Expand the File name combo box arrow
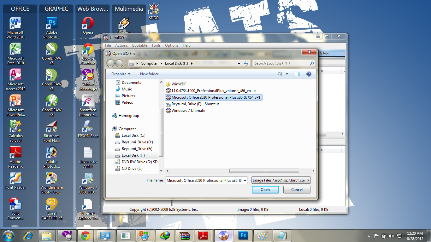This screenshot has width=431, height=242. point(245,181)
